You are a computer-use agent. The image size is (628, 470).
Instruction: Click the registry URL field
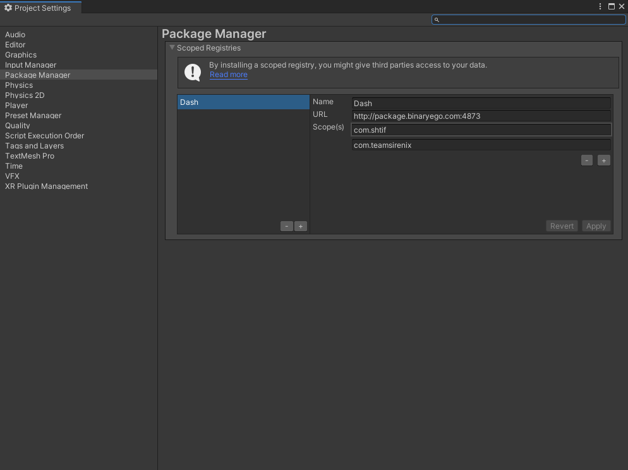point(481,116)
